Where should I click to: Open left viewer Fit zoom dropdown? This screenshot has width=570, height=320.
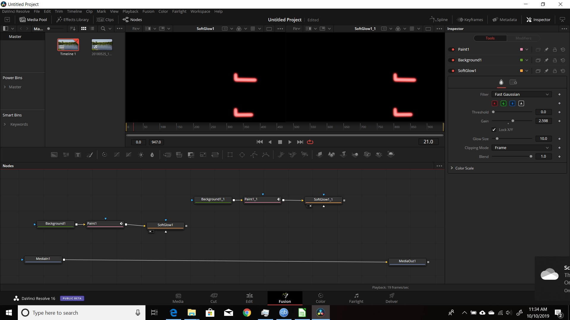tap(136, 29)
